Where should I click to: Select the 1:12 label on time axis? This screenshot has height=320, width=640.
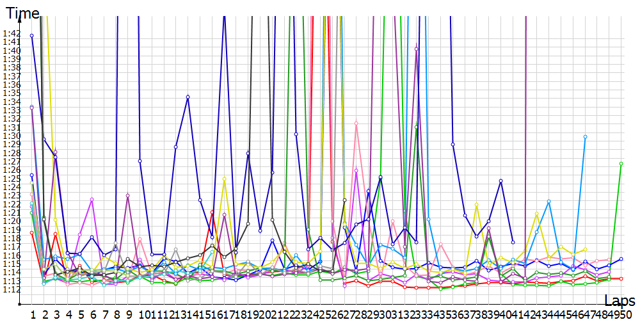click(10, 289)
